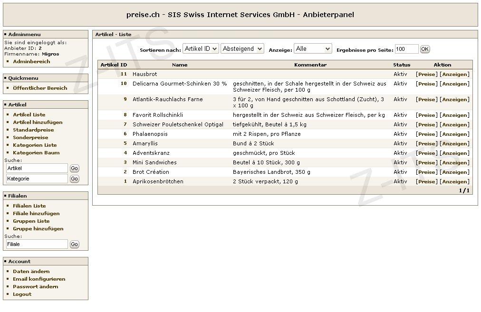The width and height of the screenshot is (481, 312).
Task: Click the 'Bayerisches Landbrot, 350 g' comment
Action: pyautogui.click(x=271, y=172)
